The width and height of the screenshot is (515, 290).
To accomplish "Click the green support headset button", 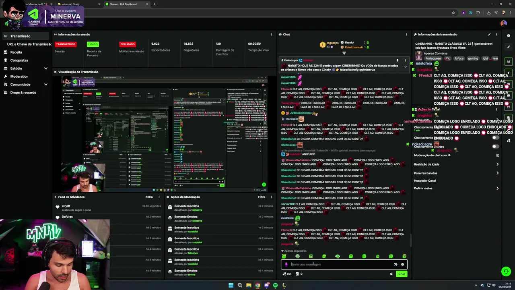I will 506,271.
